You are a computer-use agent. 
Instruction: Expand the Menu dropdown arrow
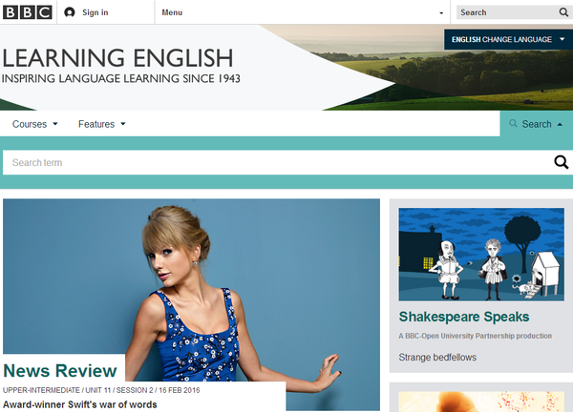(x=441, y=13)
